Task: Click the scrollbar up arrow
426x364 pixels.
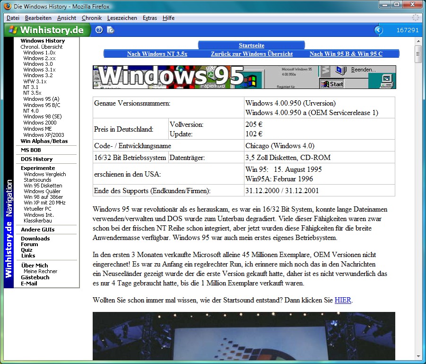Action: [418, 41]
